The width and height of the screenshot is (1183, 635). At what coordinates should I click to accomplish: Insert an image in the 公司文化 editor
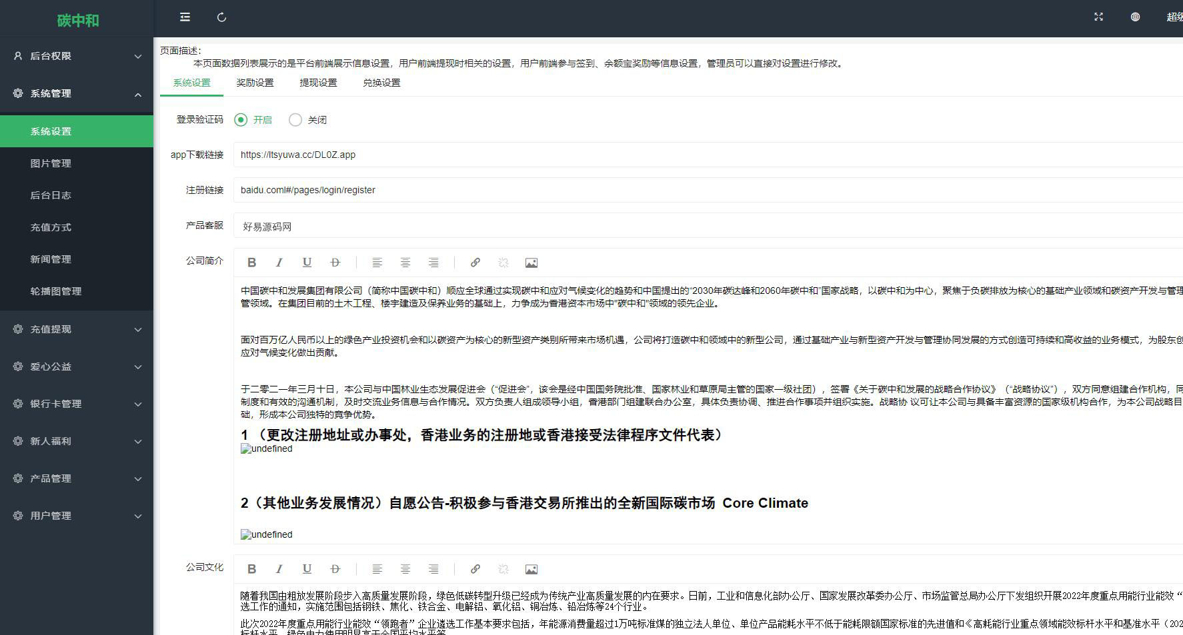click(531, 569)
